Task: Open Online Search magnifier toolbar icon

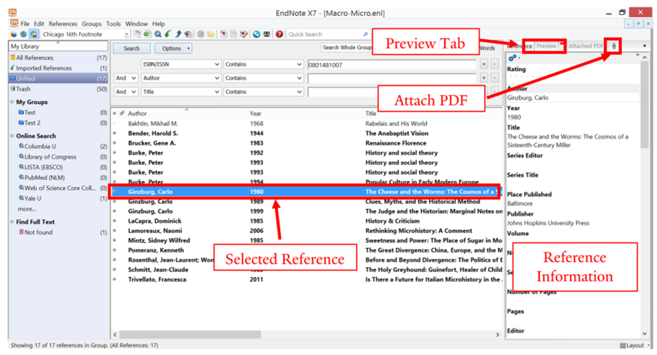Action: point(158,34)
